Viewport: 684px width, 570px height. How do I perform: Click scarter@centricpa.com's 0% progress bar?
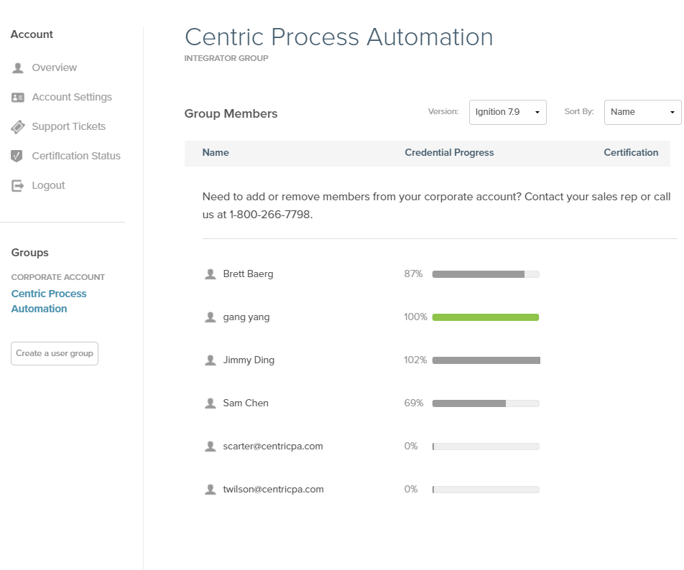coord(486,447)
